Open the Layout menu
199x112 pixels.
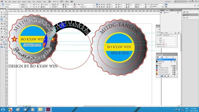pos(14,2)
